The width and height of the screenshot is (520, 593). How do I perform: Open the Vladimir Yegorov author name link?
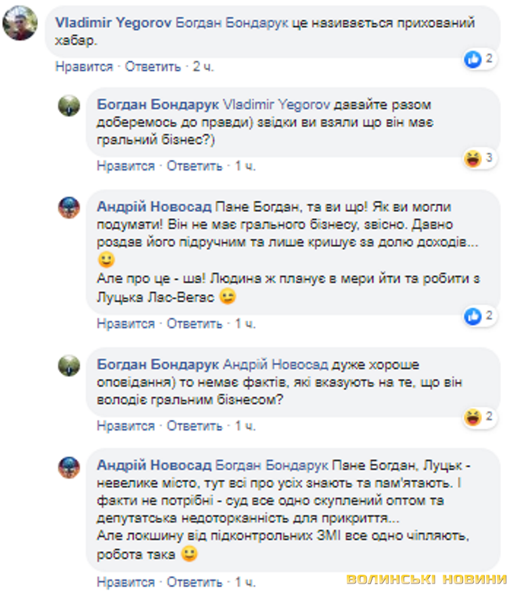(113, 23)
